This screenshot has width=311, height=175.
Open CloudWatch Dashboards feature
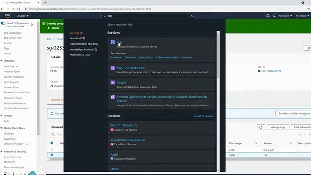[x=128, y=140]
